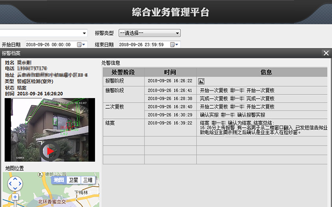Open the end date calendar picker
Viewport: 332px width, 207px height.
click(172, 45)
